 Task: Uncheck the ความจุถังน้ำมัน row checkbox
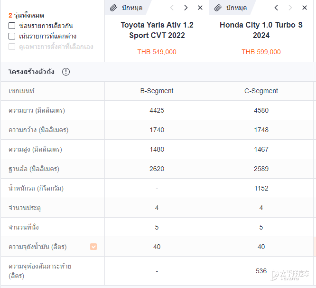[93, 247]
